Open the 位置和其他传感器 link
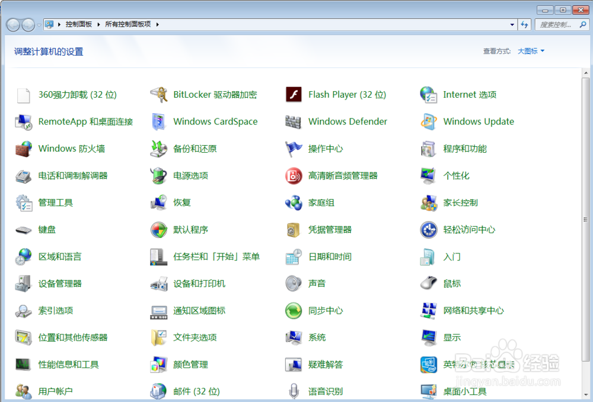 click(x=73, y=337)
